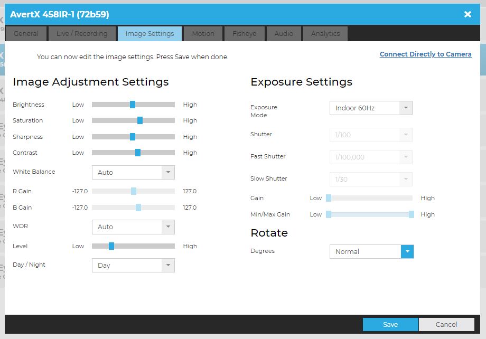Click the Brightness slider handle
This screenshot has width=486, height=339.
pos(133,105)
